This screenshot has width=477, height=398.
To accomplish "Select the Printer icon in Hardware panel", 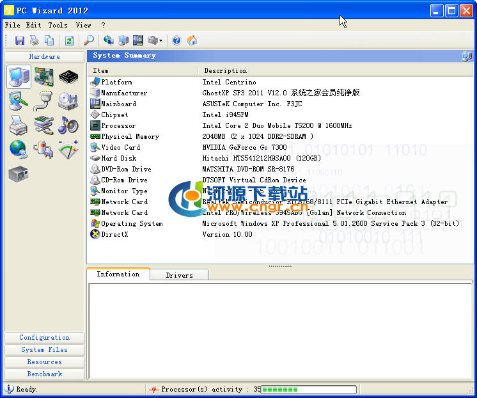I will coord(19,125).
